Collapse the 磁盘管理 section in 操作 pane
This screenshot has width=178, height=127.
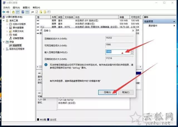pyautogui.click(x=174, y=21)
